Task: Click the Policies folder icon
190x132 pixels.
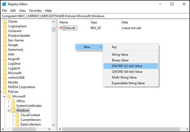Action: pyautogui.click(x=5, y=92)
